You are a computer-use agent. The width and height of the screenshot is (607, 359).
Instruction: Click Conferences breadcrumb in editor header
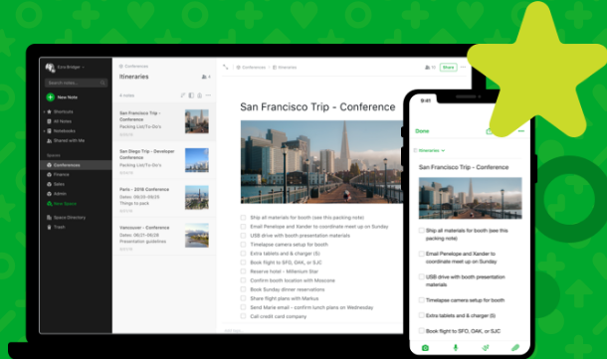coord(254,68)
